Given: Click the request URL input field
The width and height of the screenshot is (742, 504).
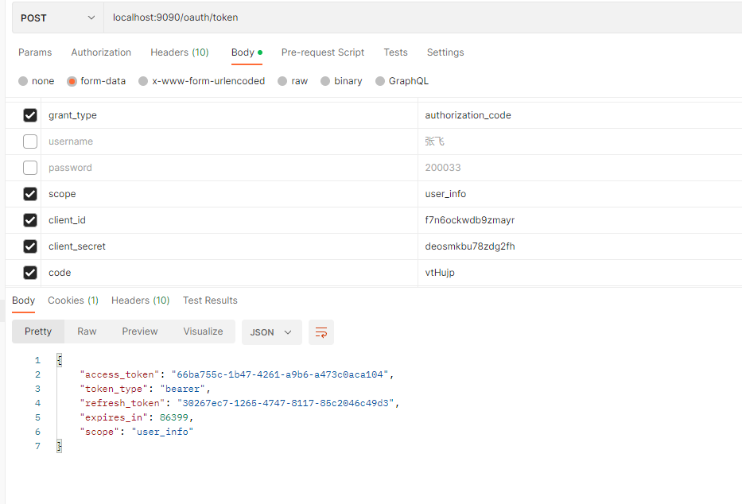Looking at the screenshot, I should (x=422, y=17).
